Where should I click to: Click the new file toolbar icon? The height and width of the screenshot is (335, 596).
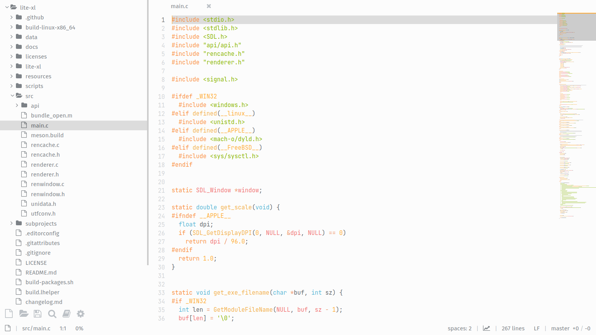[x=9, y=314]
